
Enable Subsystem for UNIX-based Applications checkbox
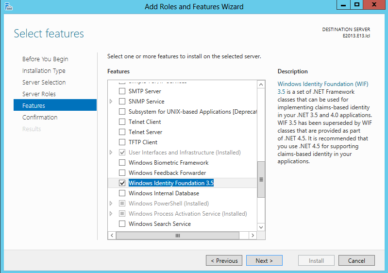coord(122,111)
